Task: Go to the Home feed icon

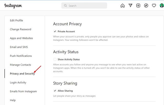Action: tap(122, 6)
